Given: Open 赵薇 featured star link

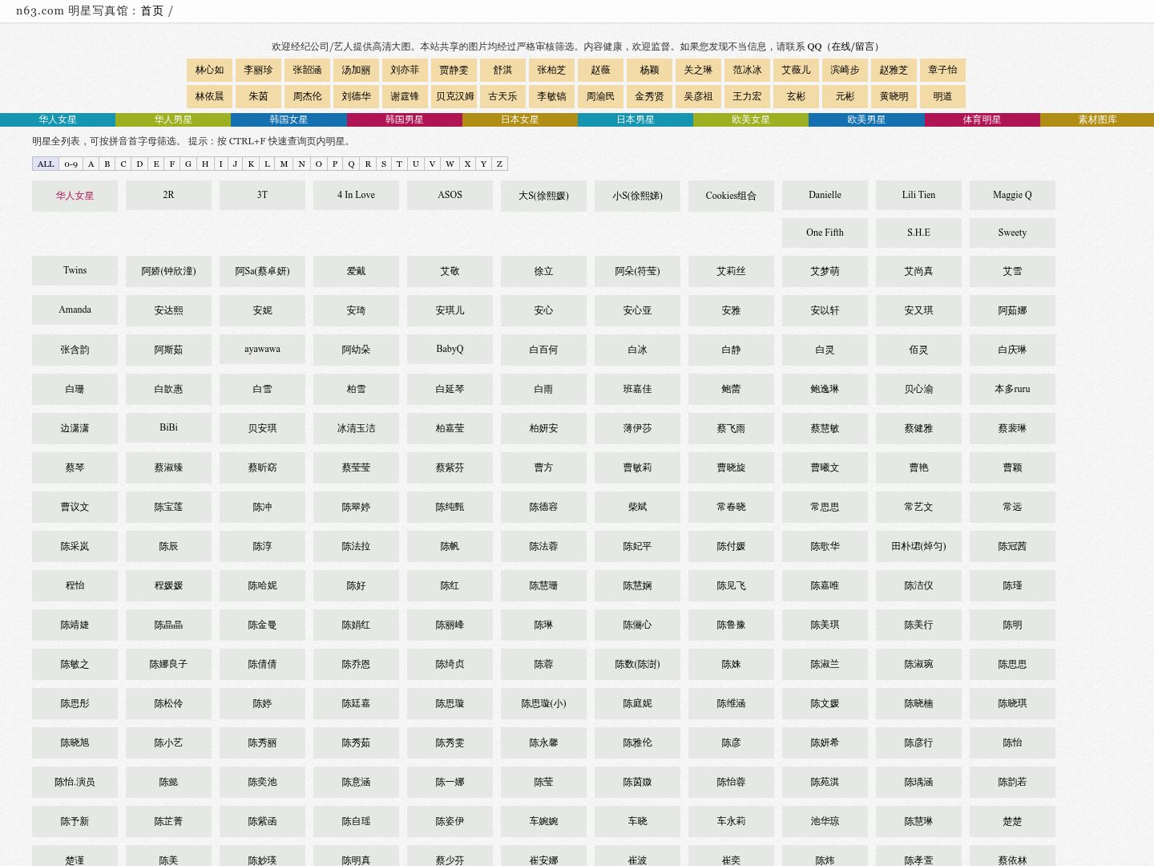Looking at the screenshot, I should (600, 70).
